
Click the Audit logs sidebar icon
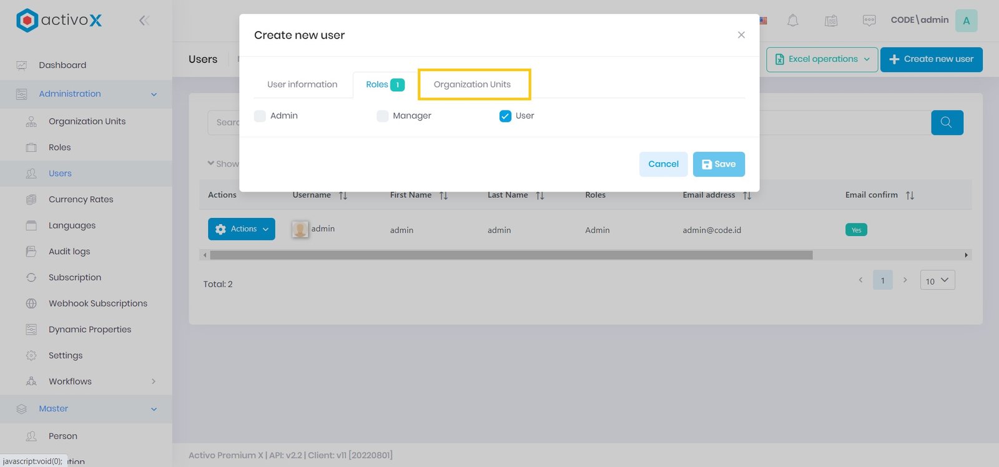(31, 252)
